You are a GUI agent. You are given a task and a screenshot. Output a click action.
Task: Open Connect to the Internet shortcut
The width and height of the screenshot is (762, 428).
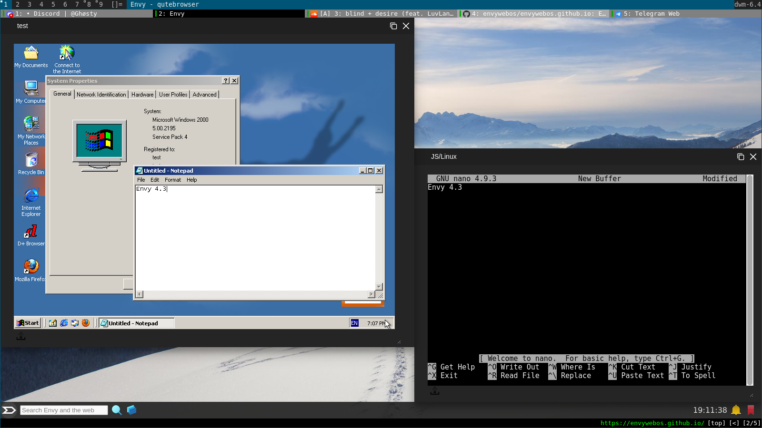(x=67, y=59)
